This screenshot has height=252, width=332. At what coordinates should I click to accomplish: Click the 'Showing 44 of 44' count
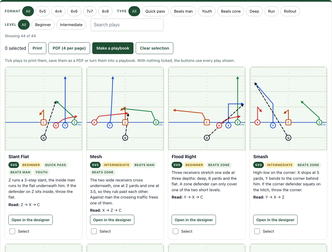[x=20, y=36]
